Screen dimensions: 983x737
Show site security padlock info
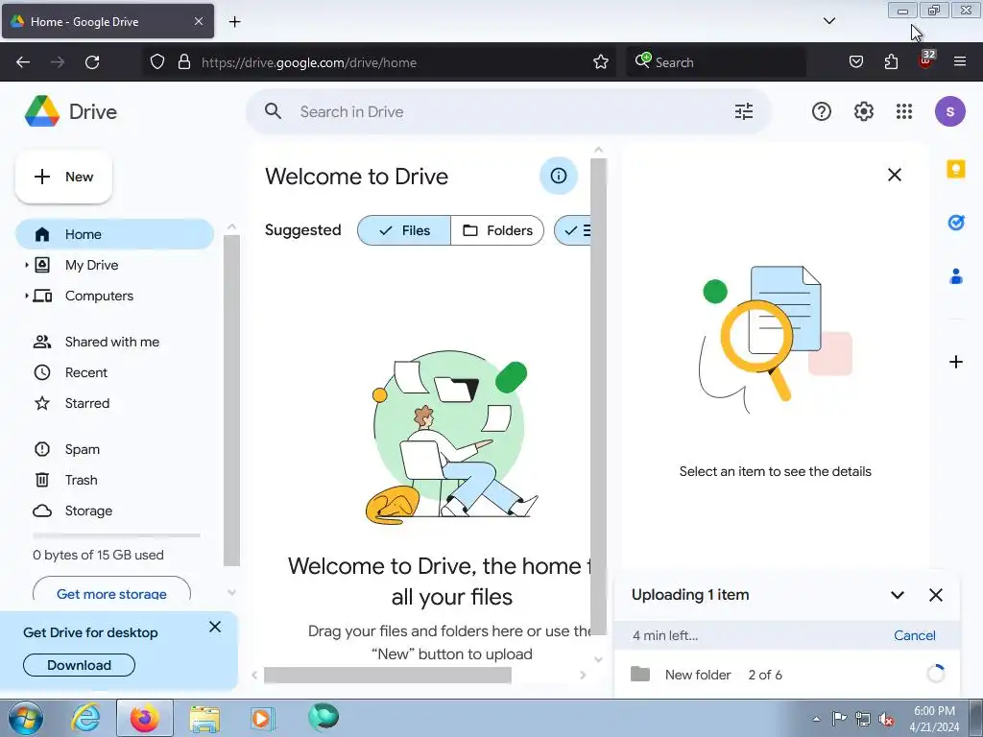(x=183, y=62)
